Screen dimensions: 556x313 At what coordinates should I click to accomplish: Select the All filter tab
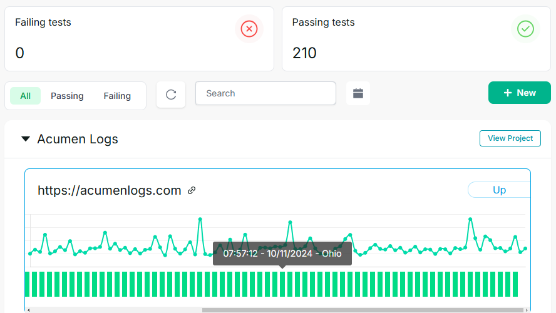[x=25, y=96]
